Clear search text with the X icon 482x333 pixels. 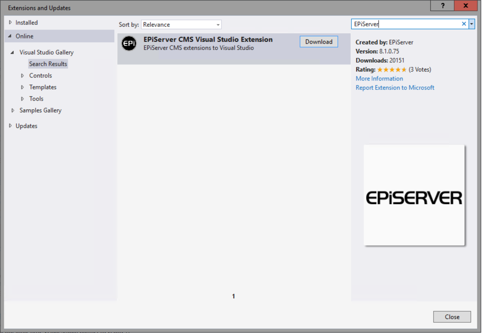click(464, 24)
